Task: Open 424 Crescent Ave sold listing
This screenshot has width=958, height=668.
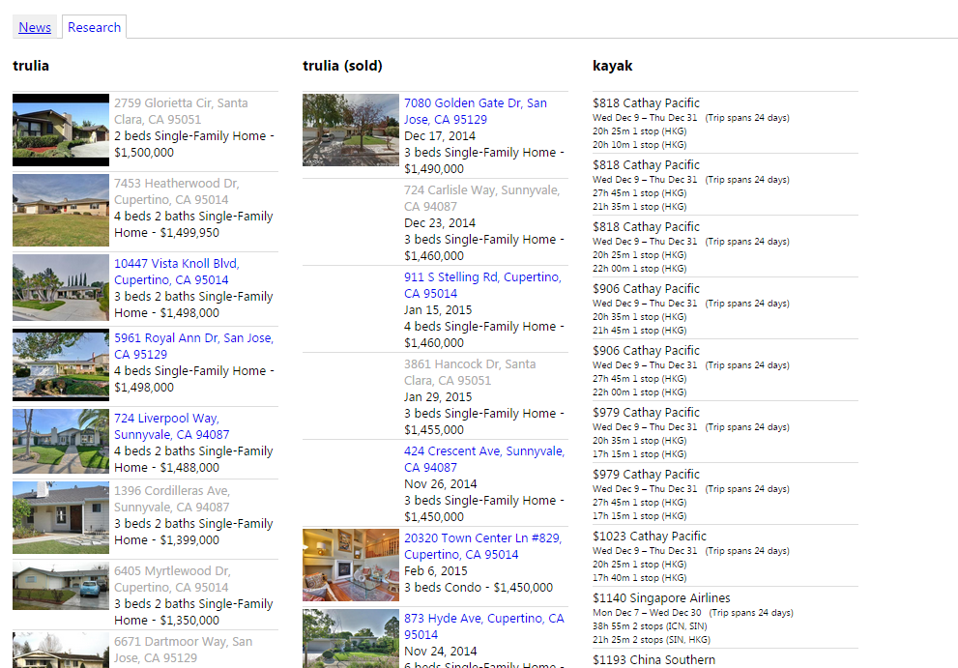Action: click(484, 459)
